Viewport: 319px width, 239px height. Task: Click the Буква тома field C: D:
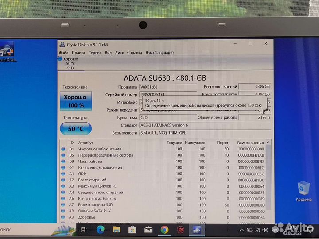(168, 117)
